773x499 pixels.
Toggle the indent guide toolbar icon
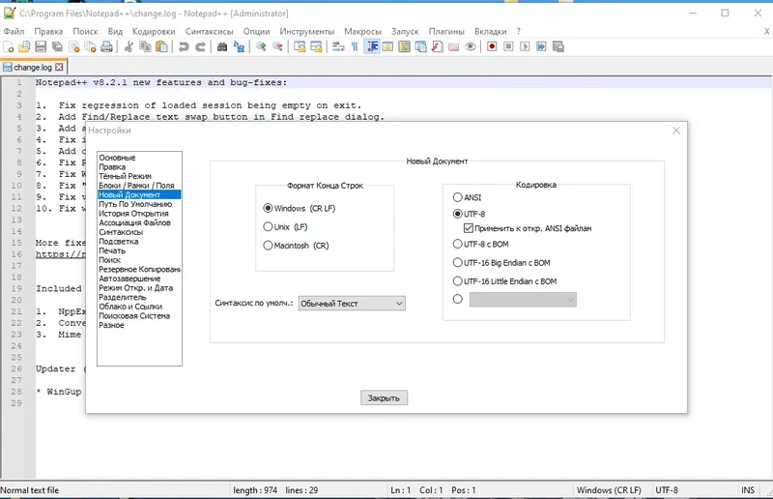[x=372, y=46]
